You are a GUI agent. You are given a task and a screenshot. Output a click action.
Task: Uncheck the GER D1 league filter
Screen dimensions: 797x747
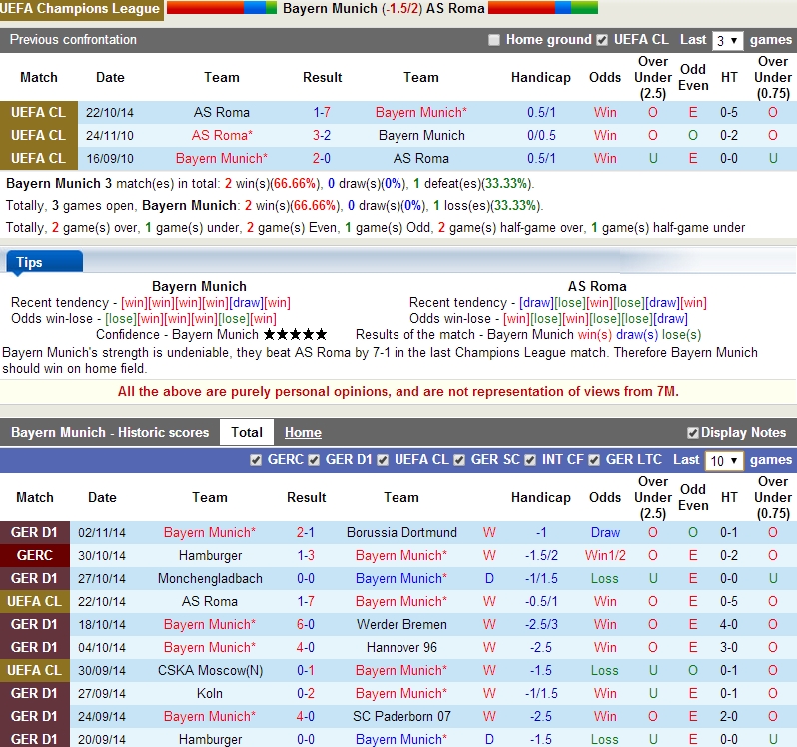(314, 460)
